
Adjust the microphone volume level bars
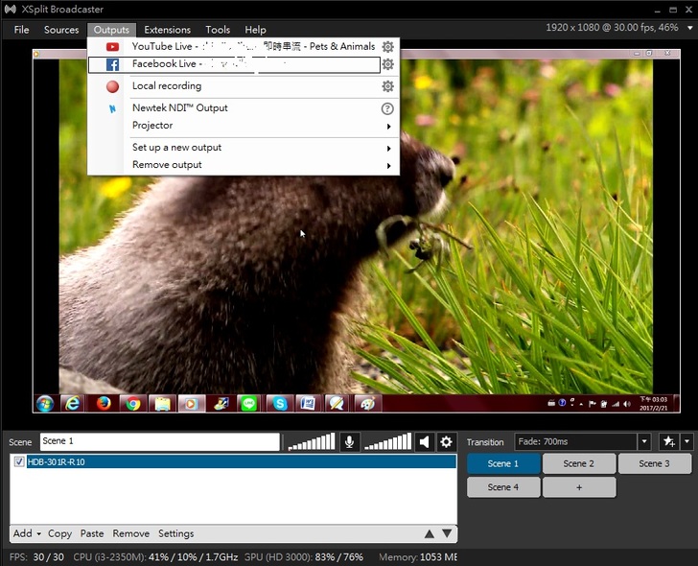(312, 442)
